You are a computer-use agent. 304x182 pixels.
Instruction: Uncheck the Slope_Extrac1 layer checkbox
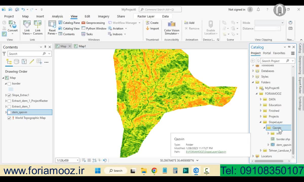point(9,95)
